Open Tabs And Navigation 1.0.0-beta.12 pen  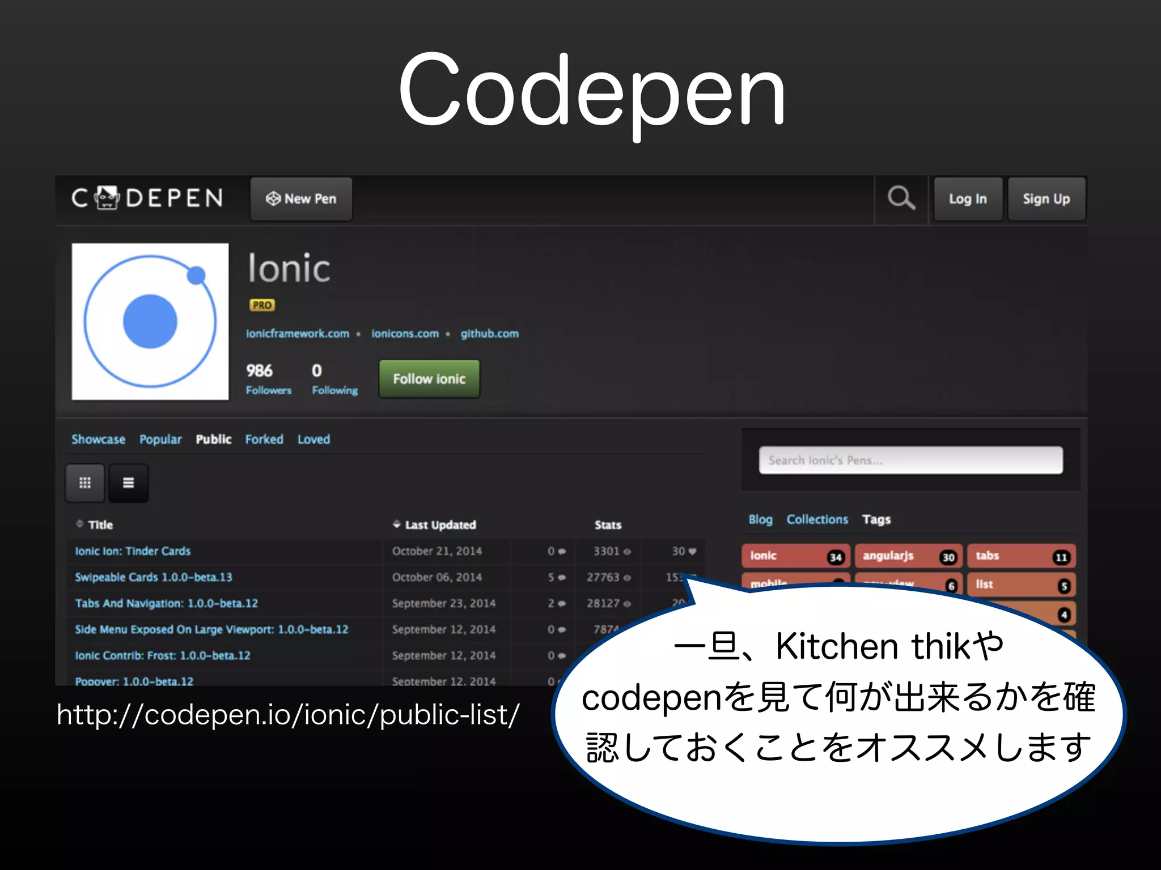tap(167, 603)
